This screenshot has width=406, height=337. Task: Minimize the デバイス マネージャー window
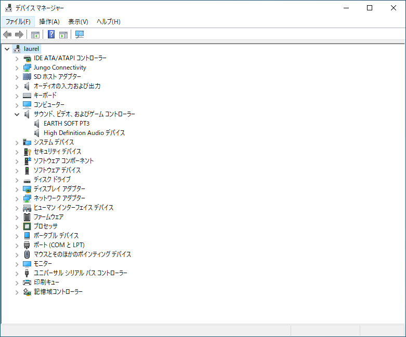[x=346, y=8]
